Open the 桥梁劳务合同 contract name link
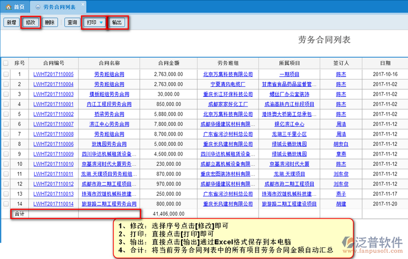This screenshot has width=408, height=259. (x=109, y=114)
